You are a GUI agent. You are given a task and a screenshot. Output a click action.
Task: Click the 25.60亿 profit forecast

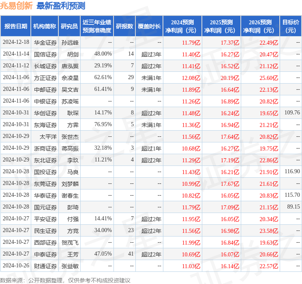click(x=269, y=78)
